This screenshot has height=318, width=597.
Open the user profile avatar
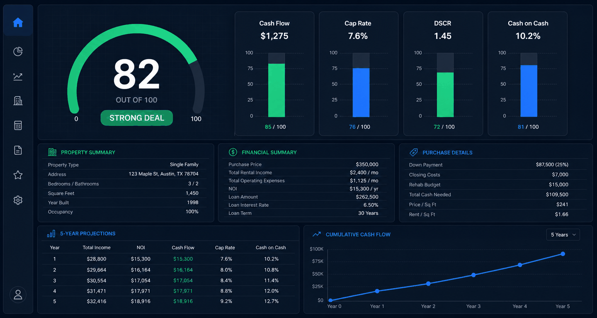point(18,295)
